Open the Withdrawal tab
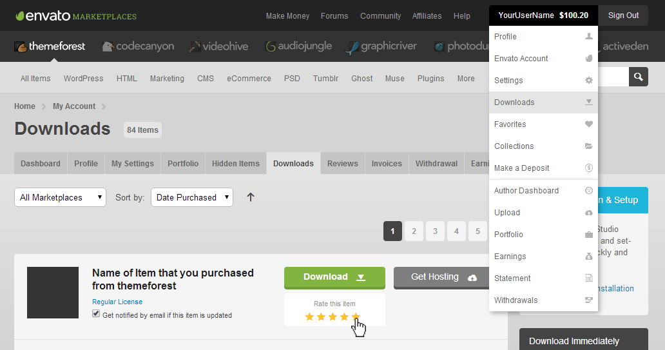 436,163
